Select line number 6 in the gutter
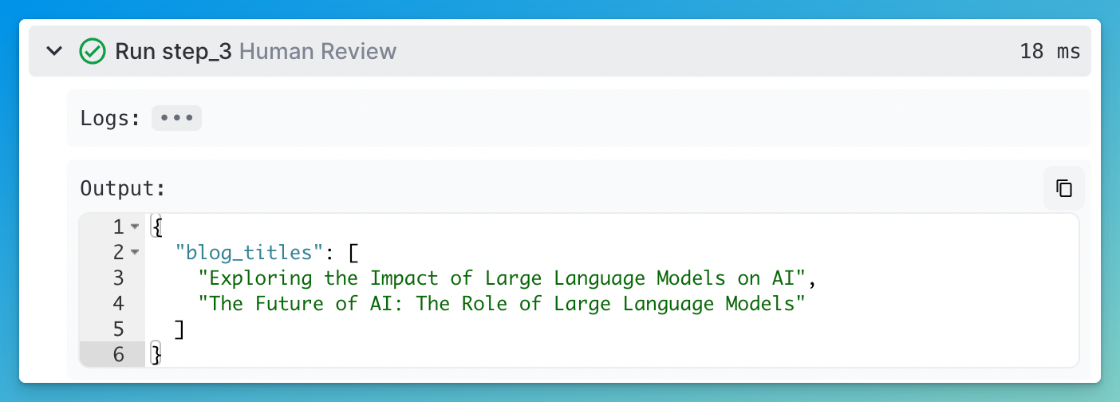Screen dimensions: 1120x402 119,355
